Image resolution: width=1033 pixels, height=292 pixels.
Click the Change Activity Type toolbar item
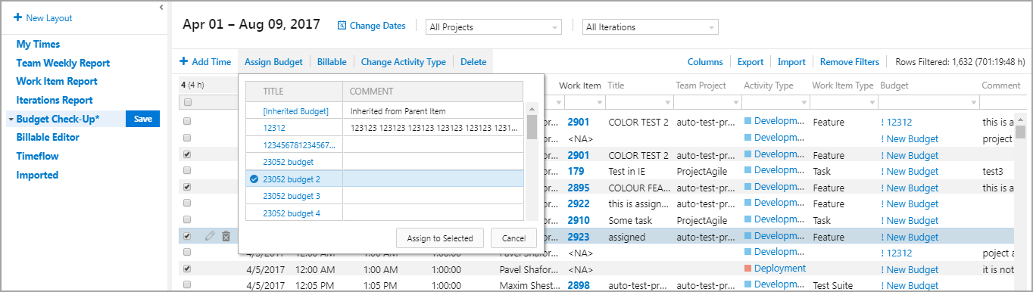click(x=404, y=62)
